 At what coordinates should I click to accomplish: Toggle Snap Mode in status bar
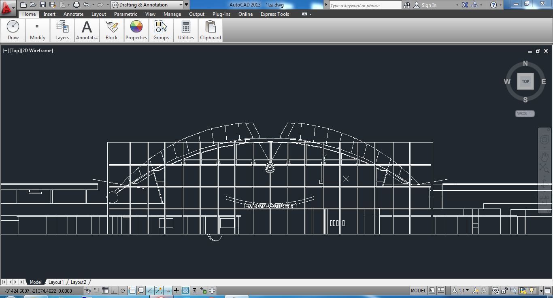pos(96,290)
